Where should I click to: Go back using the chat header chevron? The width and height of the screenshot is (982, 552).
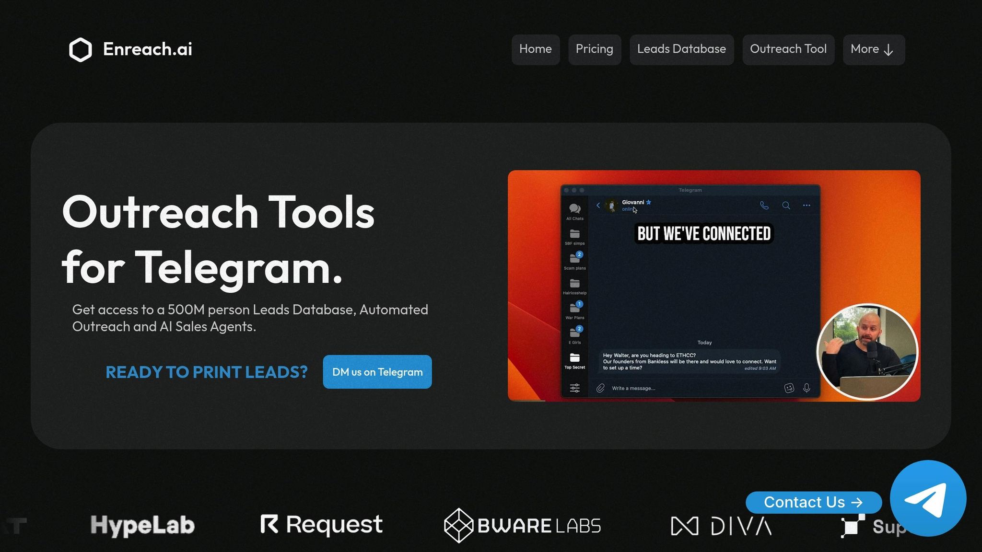pyautogui.click(x=598, y=205)
